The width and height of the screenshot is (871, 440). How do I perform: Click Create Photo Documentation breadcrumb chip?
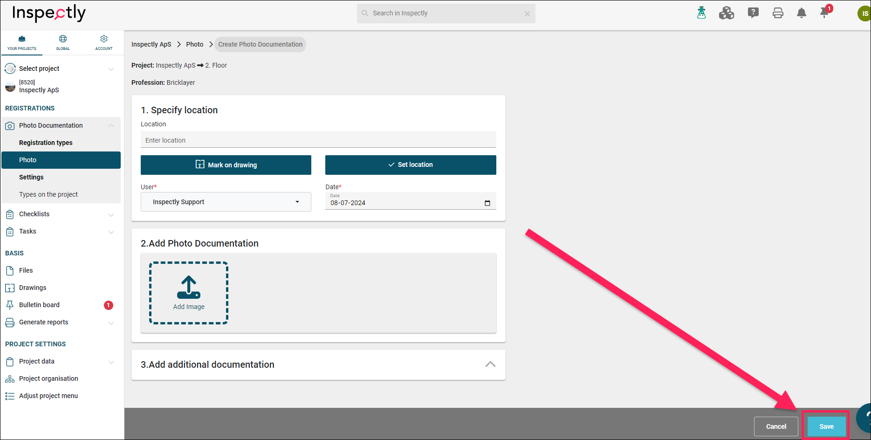260,44
